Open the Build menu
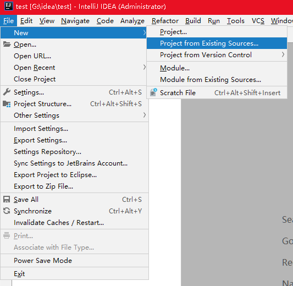293x286 pixels. coord(193,21)
